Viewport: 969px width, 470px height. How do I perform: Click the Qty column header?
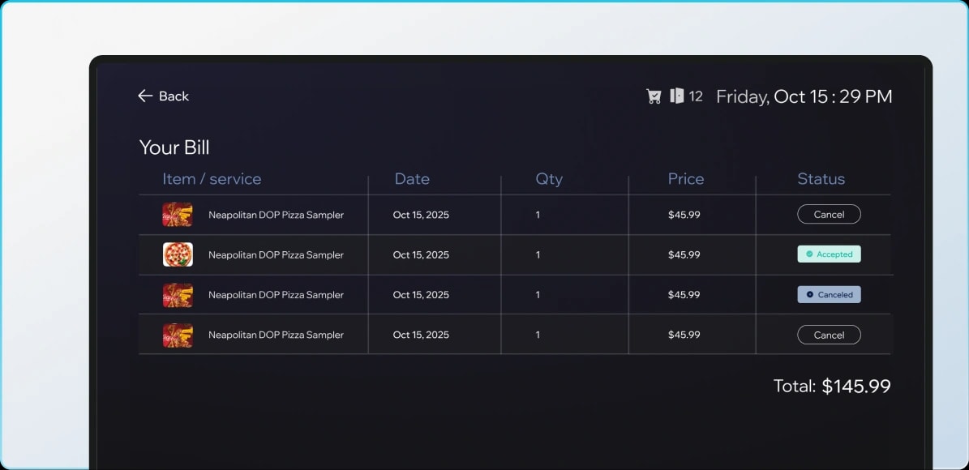[x=549, y=179]
